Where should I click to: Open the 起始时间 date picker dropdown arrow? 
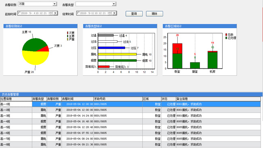pyautogui.click(x=55, y=13)
